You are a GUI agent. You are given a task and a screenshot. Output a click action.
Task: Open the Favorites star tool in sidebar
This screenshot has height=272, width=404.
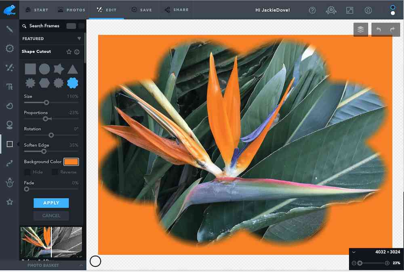(x=10, y=202)
